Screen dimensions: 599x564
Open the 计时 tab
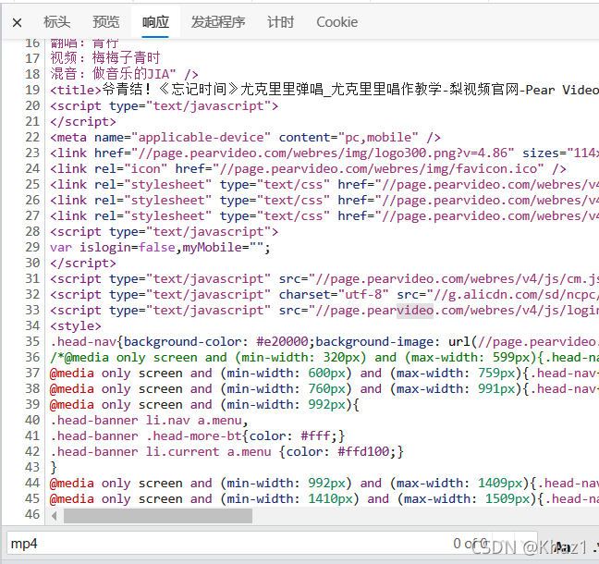coord(280,22)
